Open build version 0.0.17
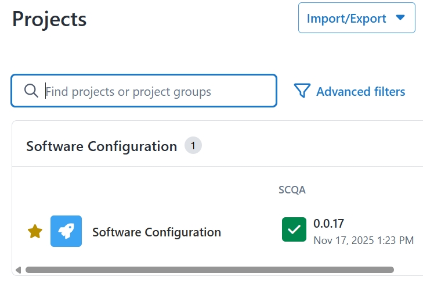The height and width of the screenshot is (291, 423). pos(329,223)
